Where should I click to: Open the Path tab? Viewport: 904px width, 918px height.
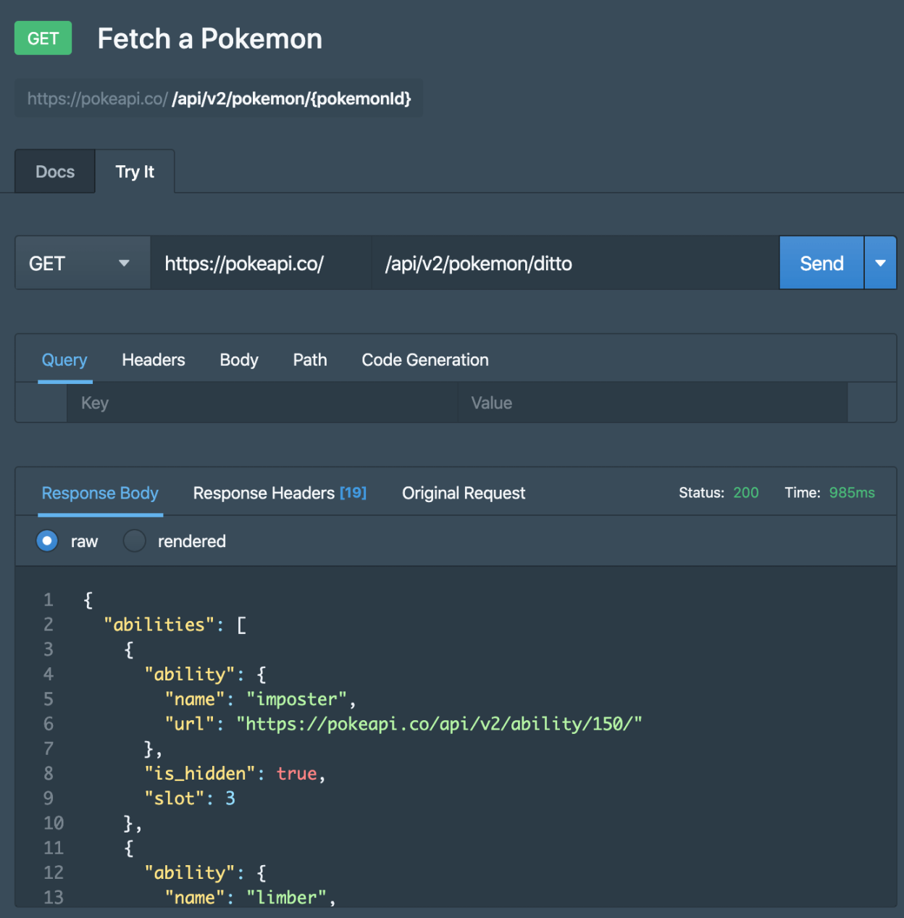310,360
